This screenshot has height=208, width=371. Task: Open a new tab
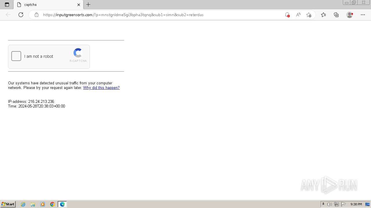[x=88, y=5]
